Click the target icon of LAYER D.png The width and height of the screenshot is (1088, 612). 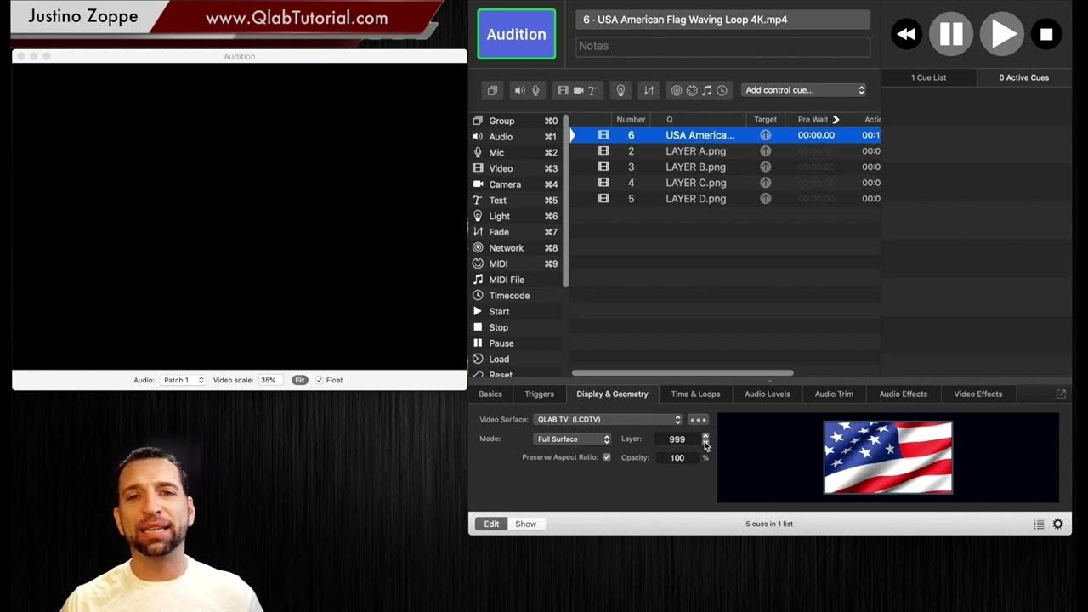765,199
